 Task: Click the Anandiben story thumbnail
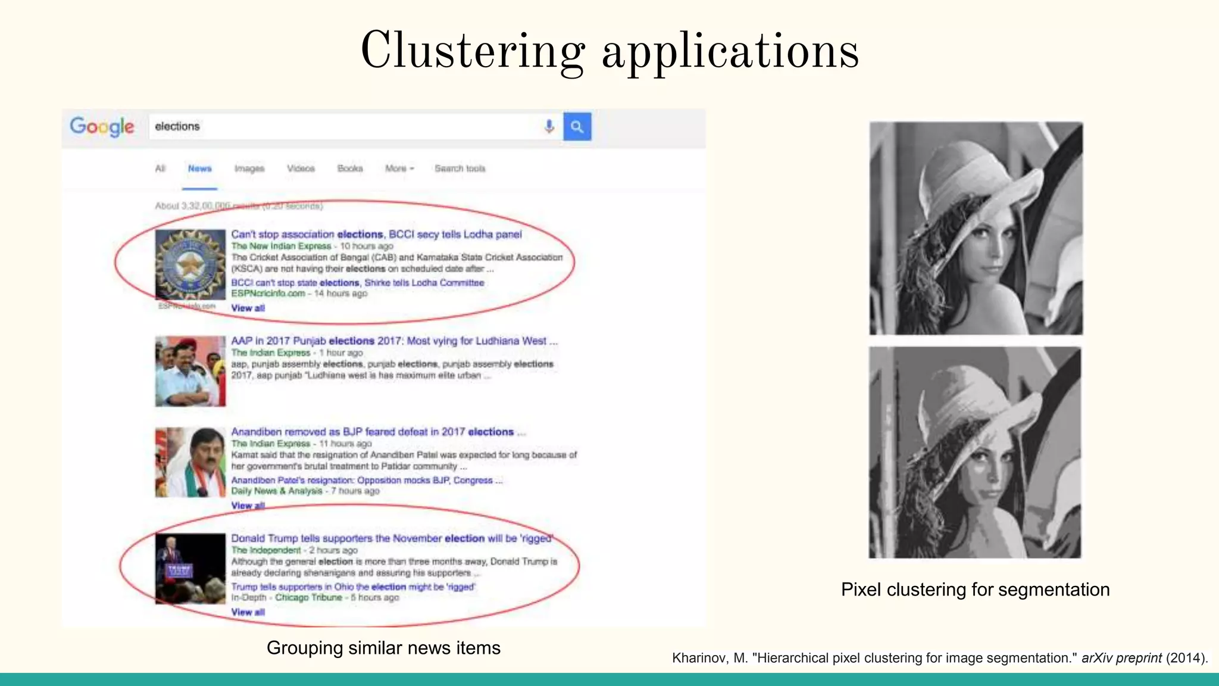click(190, 462)
